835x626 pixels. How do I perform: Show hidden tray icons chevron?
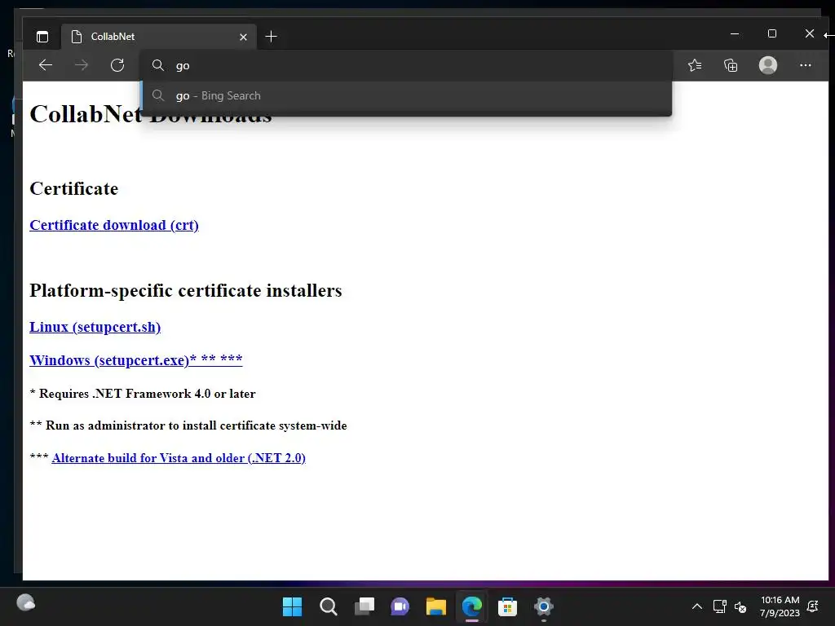click(x=696, y=606)
